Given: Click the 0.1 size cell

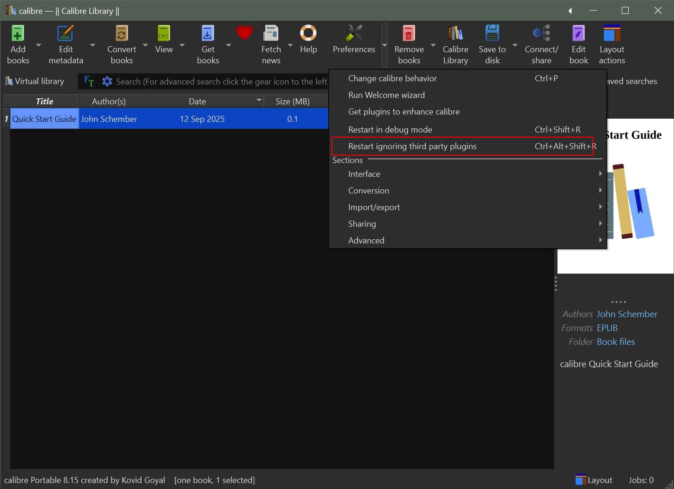Looking at the screenshot, I should click(292, 119).
